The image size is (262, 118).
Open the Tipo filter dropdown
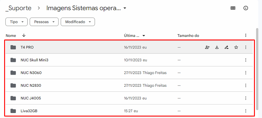point(16,22)
